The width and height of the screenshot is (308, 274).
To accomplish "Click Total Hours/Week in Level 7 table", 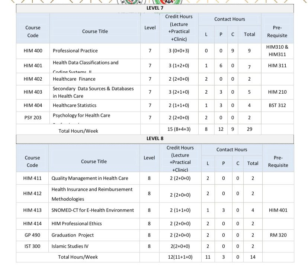I will (78, 131).
